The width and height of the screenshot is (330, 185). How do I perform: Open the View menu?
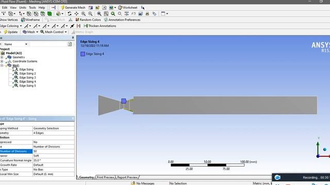point(13,8)
